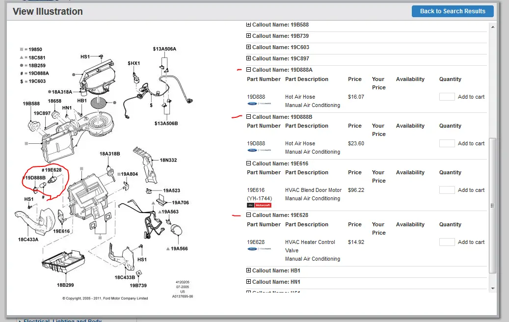Image resolution: width=509 pixels, height=322 pixels.
Task: Expand Callout Name 19C603
Action: coord(248,47)
